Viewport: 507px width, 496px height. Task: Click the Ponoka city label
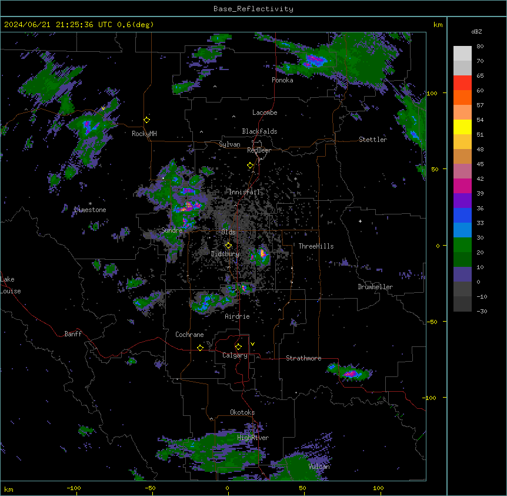tap(282, 80)
